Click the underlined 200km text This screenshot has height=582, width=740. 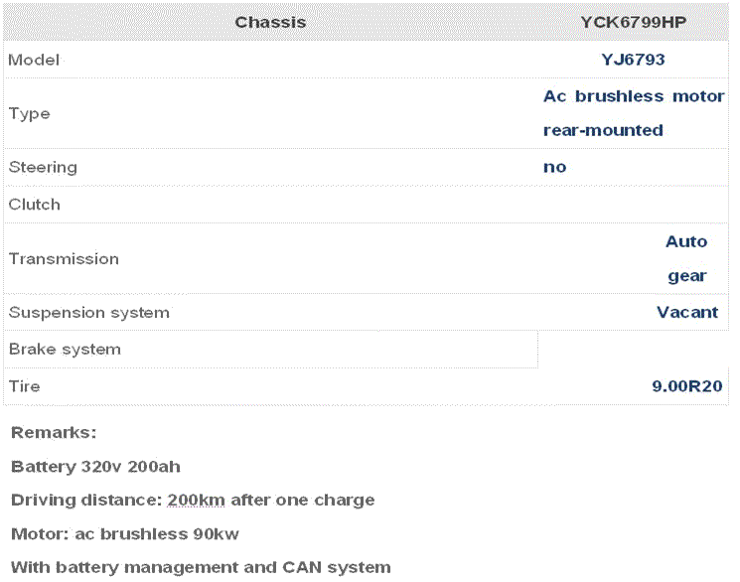click(197, 500)
